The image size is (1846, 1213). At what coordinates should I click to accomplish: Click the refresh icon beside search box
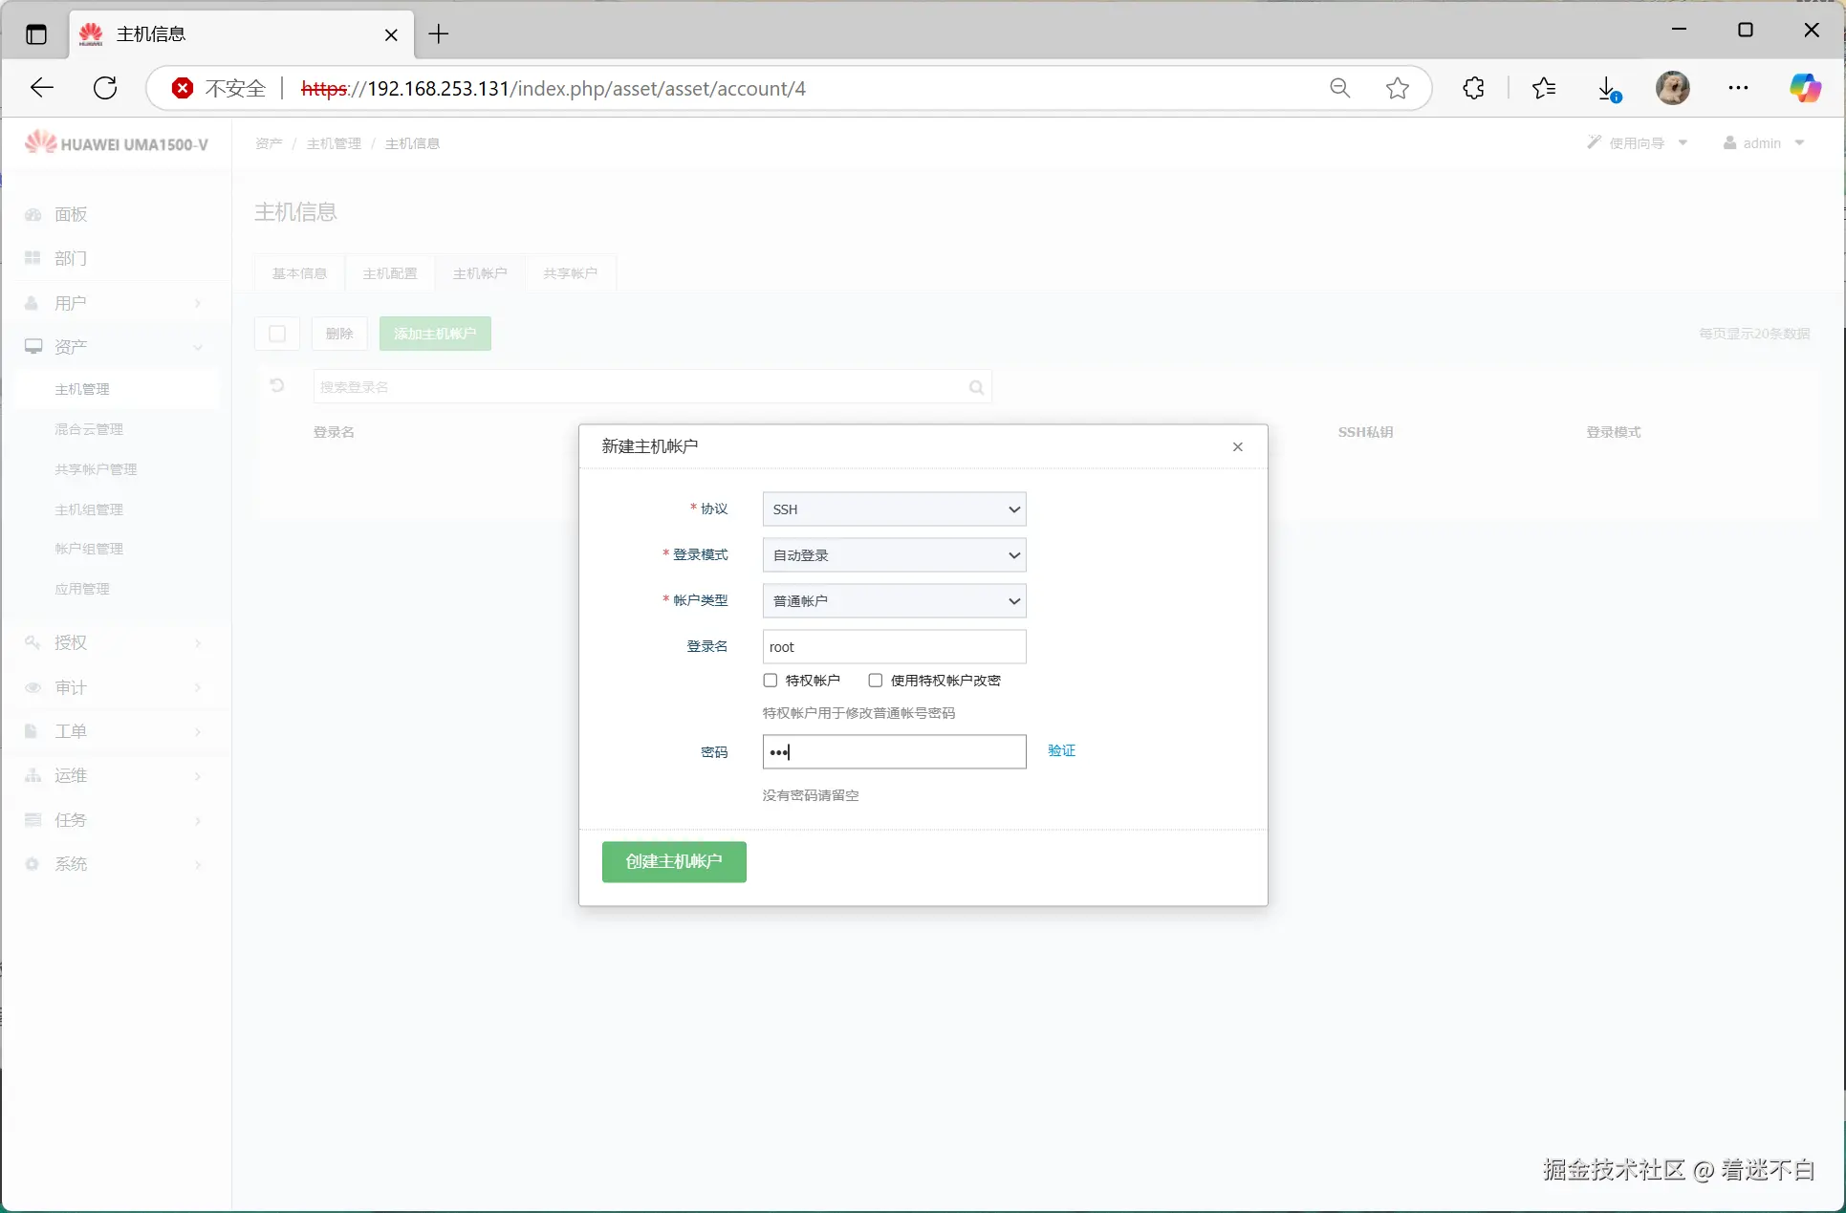[277, 386]
